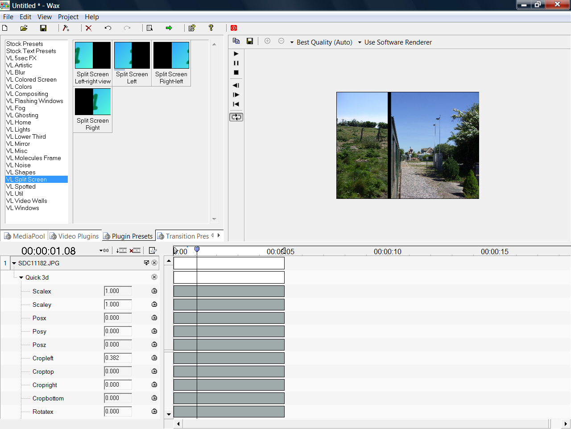Image resolution: width=571 pixels, height=429 pixels.
Task: Remove the Quick 3d plugin with its X
Action: coord(154,277)
